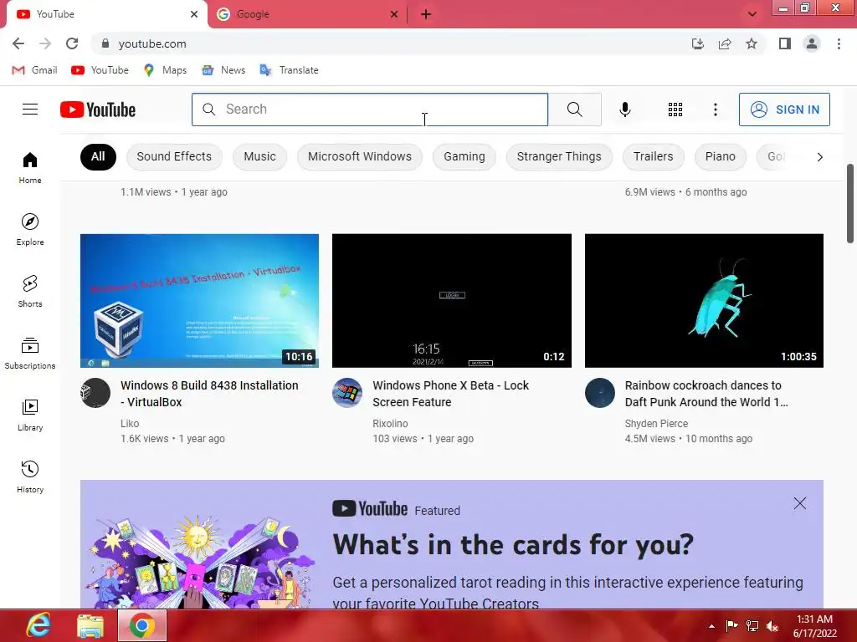Viewport: 857px width, 642px height.
Task: Click the muted volume tray icon
Action: click(772, 626)
